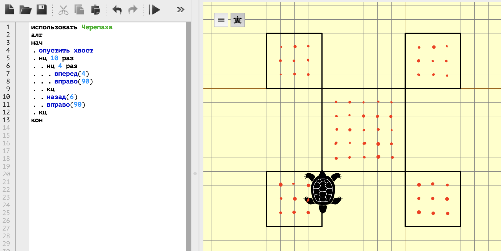501x251 pixels.
Task: Click the module name "Черепаха"
Action: 97,27
